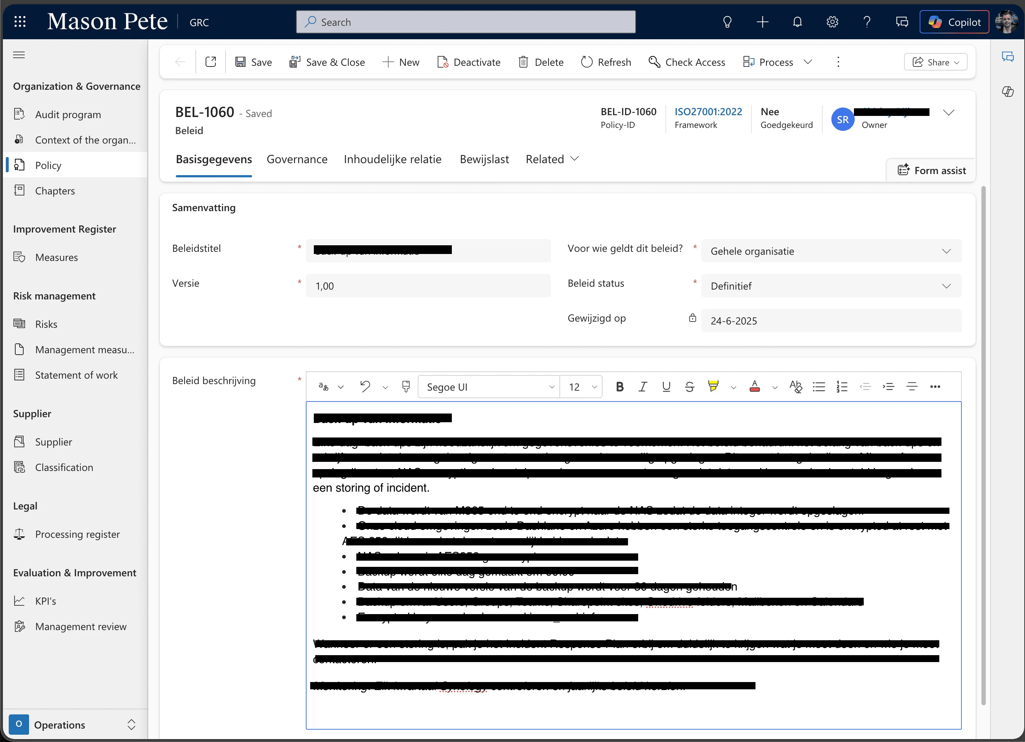Open record in a new window
1025x742 pixels.
[211, 62]
